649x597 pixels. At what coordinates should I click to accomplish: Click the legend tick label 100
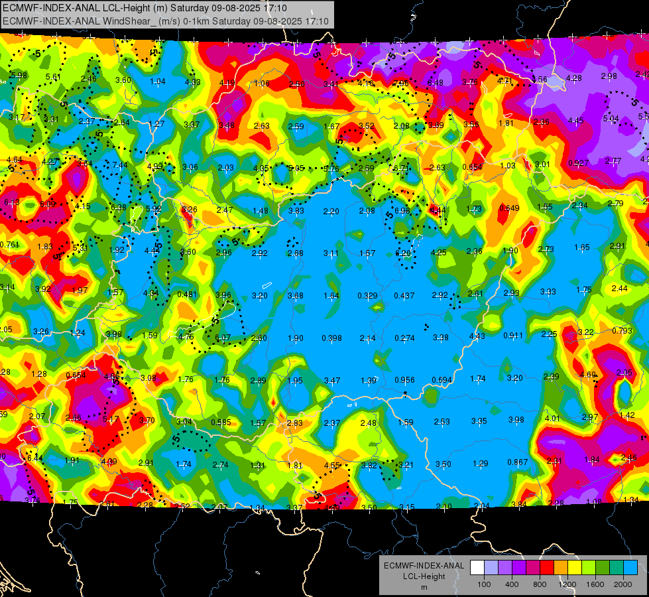pyautogui.click(x=484, y=584)
